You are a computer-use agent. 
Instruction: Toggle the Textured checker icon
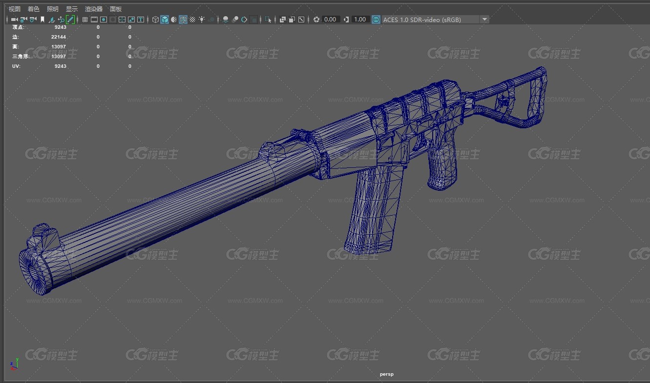click(192, 20)
